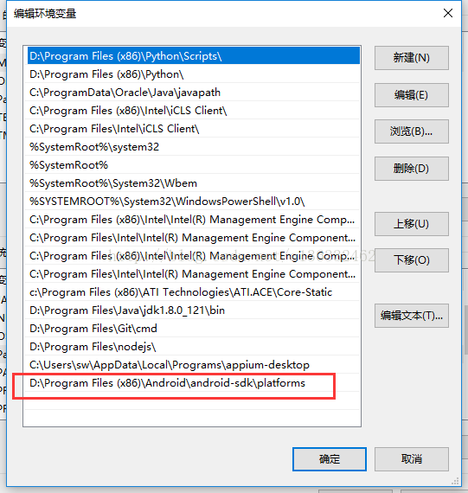Open 编辑文本(T)... text editor

tap(412, 316)
